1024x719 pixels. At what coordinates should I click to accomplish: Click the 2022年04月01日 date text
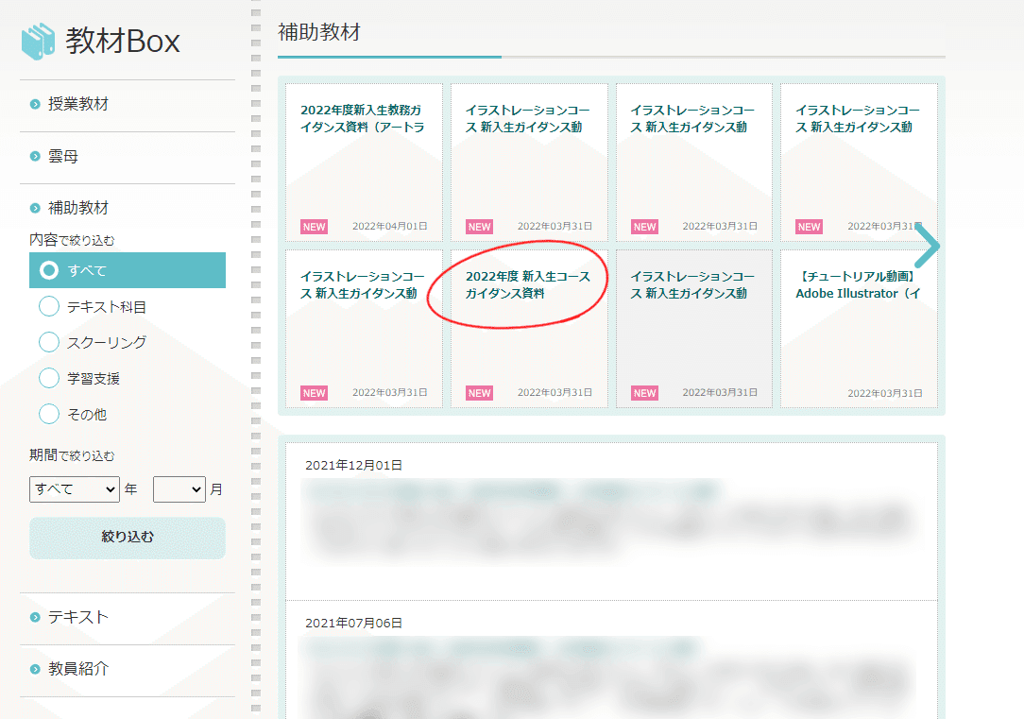coord(390,226)
